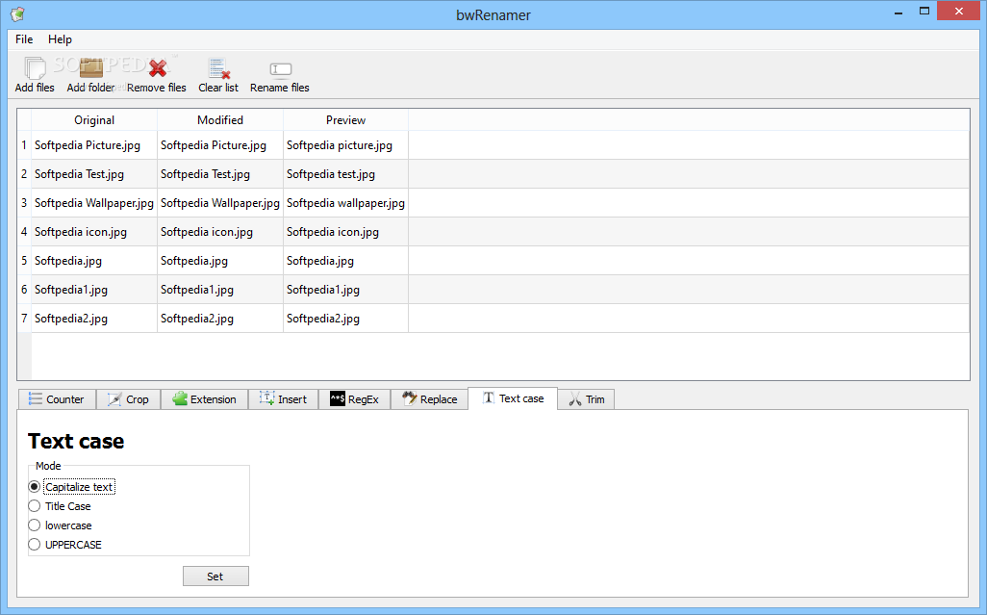987x615 pixels.
Task: Switch to the Crop tab
Action: pyautogui.click(x=128, y=399)
